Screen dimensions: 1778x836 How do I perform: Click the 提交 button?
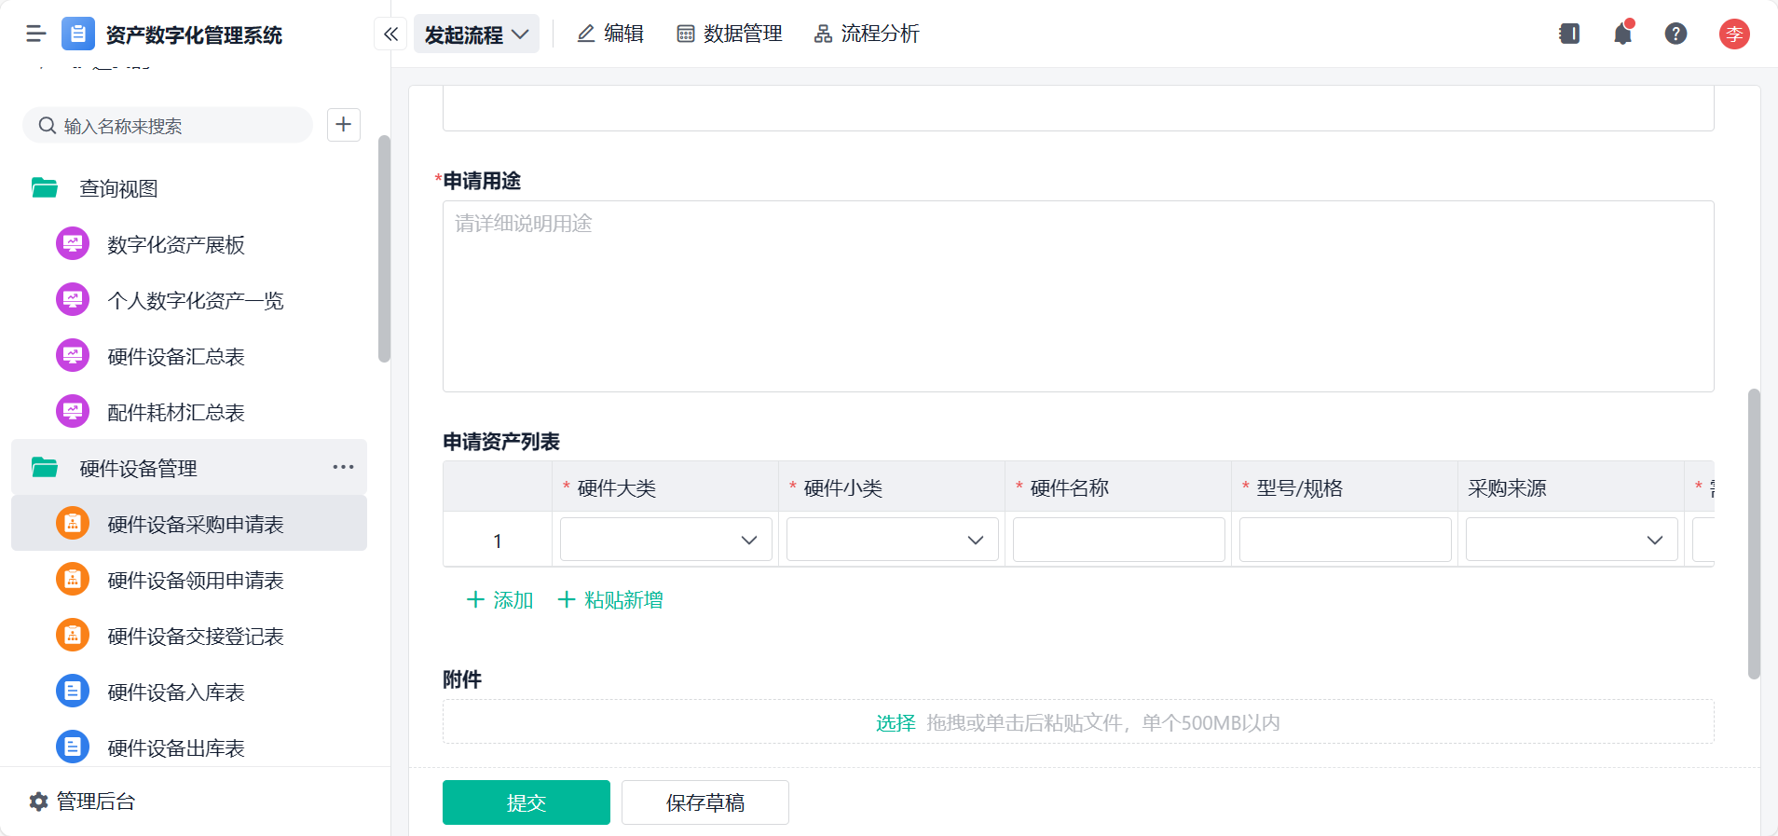(526, 802)
